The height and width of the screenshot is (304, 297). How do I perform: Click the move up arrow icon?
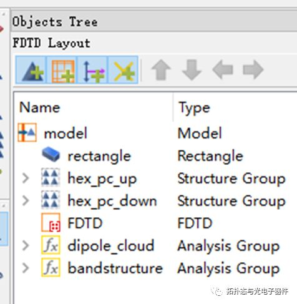click(162, 70)
